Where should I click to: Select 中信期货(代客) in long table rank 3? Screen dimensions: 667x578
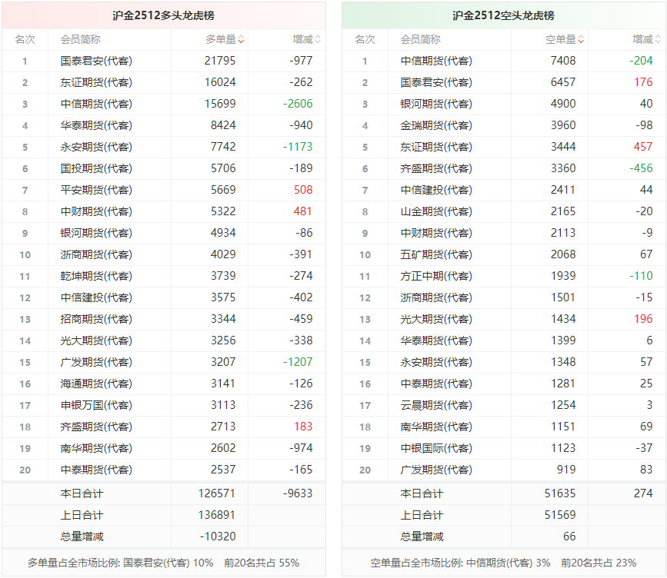point(96,104)
